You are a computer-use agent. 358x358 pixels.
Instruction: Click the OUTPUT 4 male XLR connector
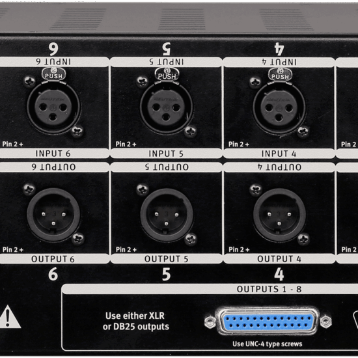(279, 215)
